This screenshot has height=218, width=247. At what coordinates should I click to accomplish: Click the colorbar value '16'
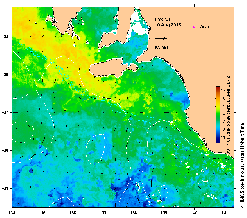pos(223,98)
